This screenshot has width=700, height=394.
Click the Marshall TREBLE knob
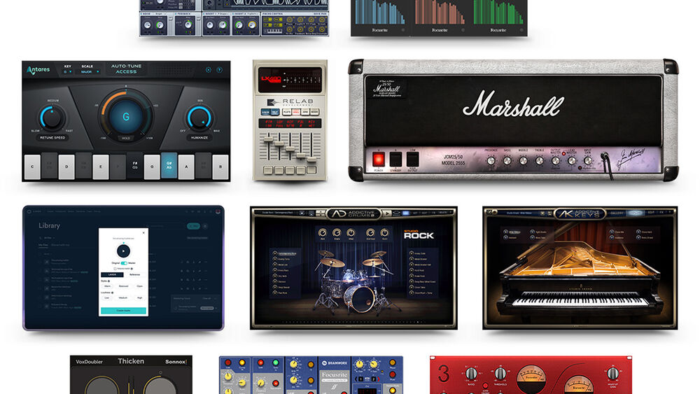click(539, 161)
